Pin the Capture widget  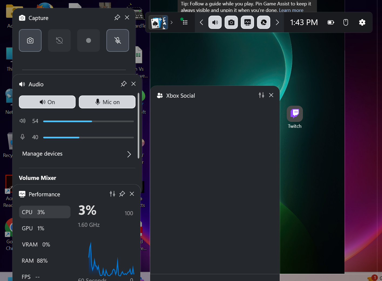click(117, 17)
